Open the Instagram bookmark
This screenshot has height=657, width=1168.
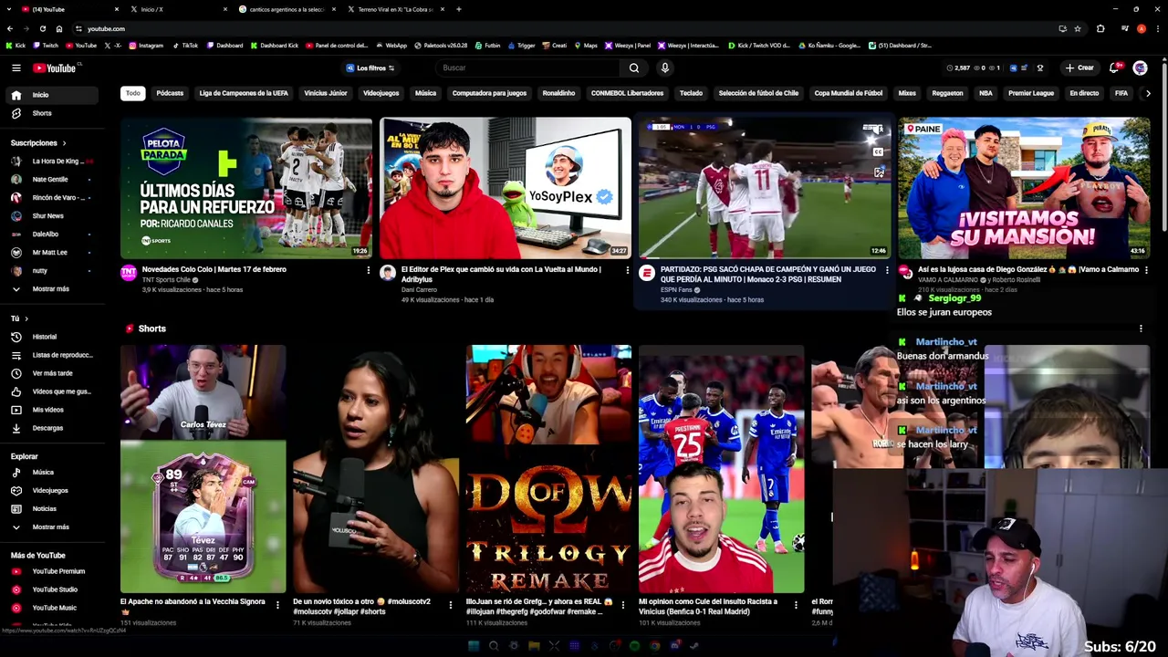(146, 46)
